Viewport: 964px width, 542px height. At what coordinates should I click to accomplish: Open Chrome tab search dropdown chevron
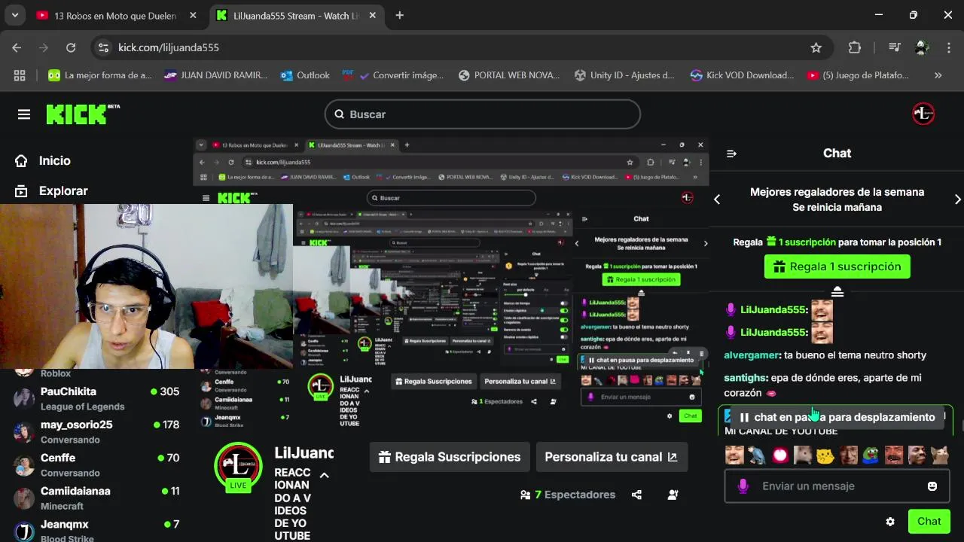(14, 15)
